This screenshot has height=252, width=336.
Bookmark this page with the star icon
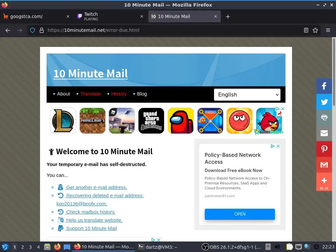[x=315, y=30]
